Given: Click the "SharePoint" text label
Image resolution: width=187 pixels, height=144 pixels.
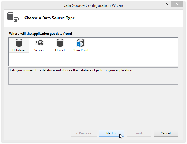Looking at the screenshot, I should pos(80,50).
